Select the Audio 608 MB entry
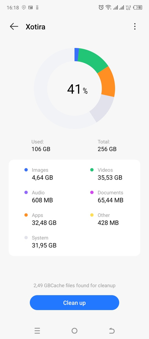The image size is (149, 339). pyautogui.click(x=38, y=196)
